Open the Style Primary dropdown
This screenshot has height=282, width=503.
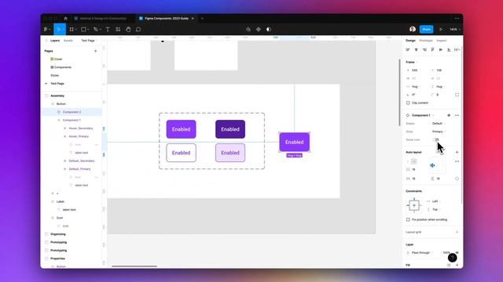tap(439, 132)
